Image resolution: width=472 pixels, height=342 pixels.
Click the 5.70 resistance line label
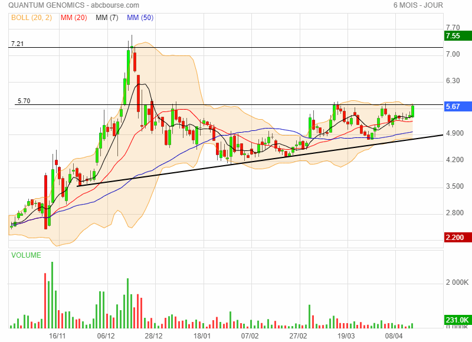(24, 101)
